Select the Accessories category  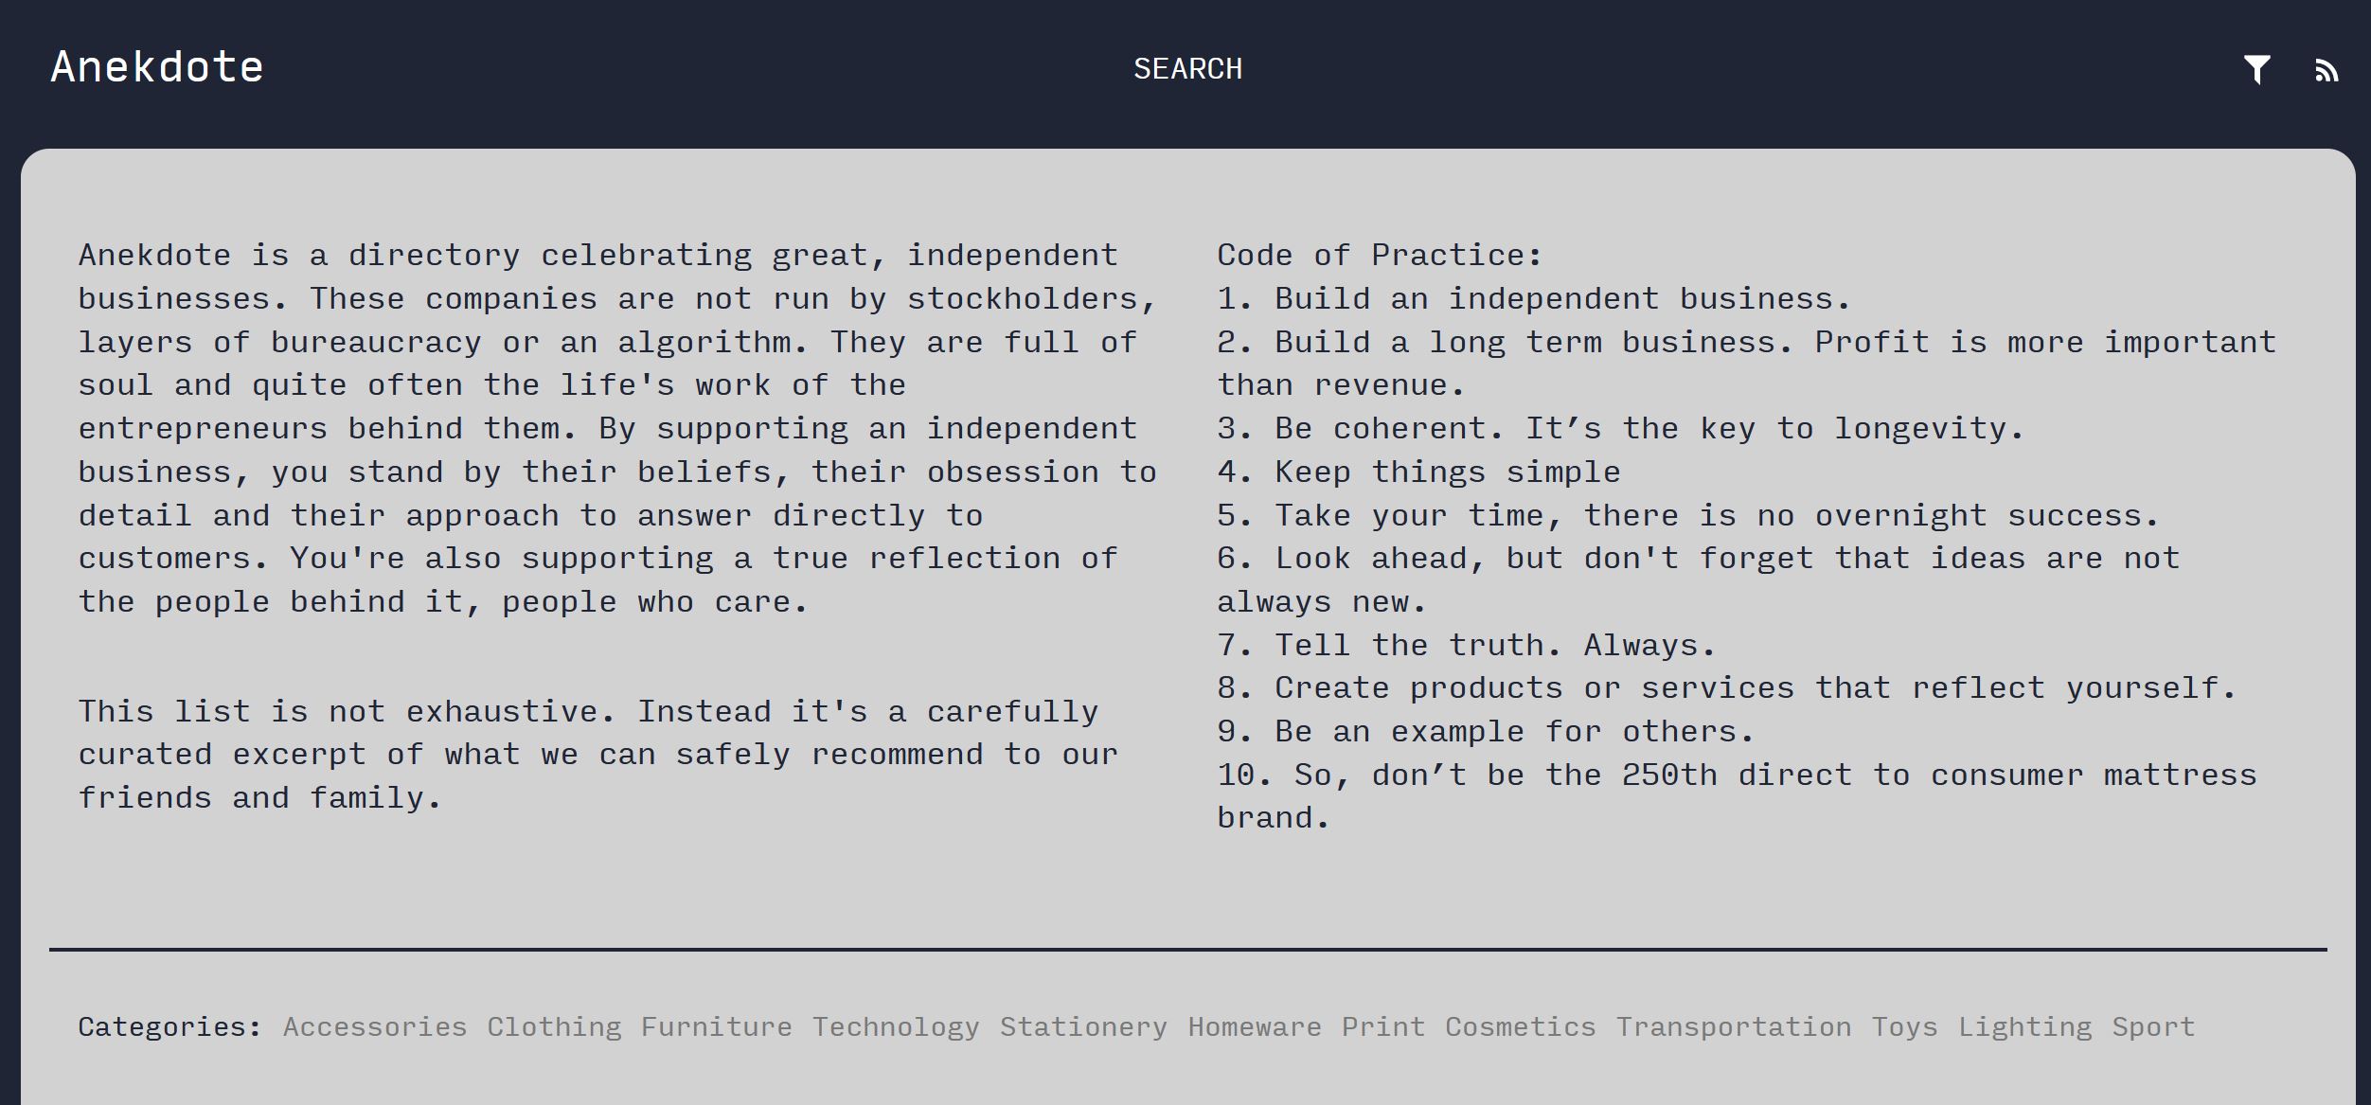click(375, 1026)
